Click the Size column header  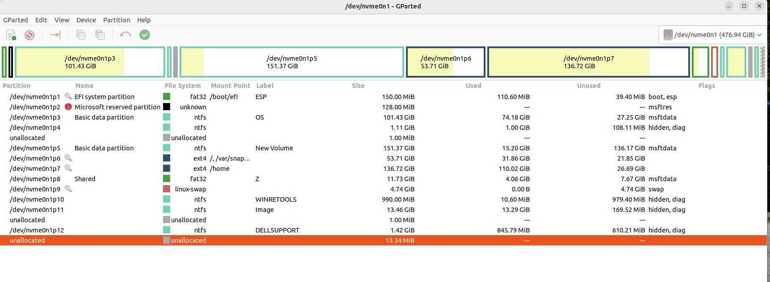tap(358, 86)
